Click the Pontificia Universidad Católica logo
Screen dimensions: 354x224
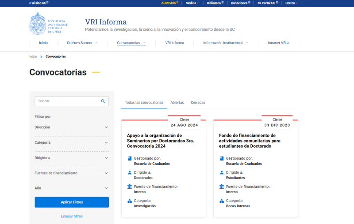[49, 24]
